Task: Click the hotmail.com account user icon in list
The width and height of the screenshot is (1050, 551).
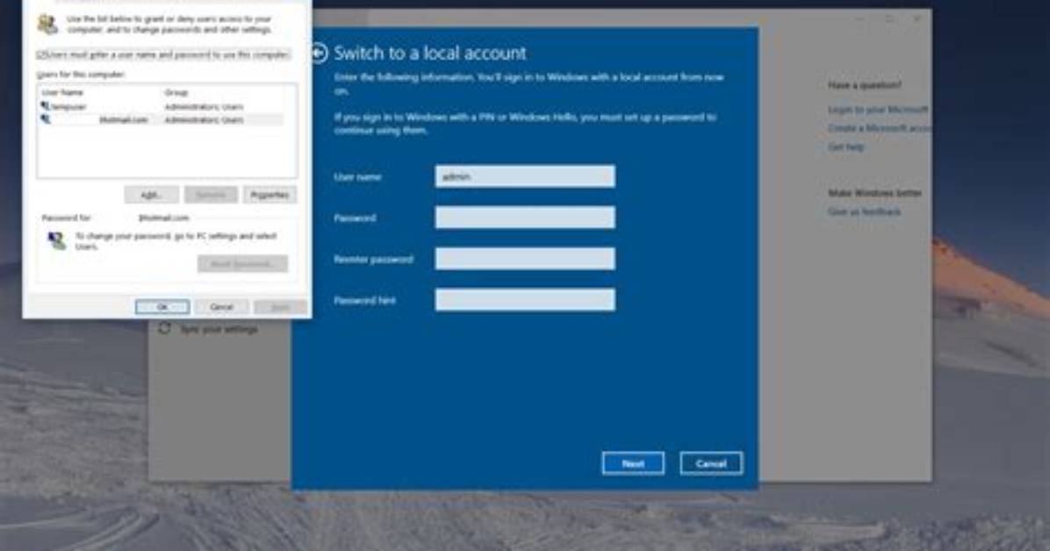Action: [x=45, y=120]
